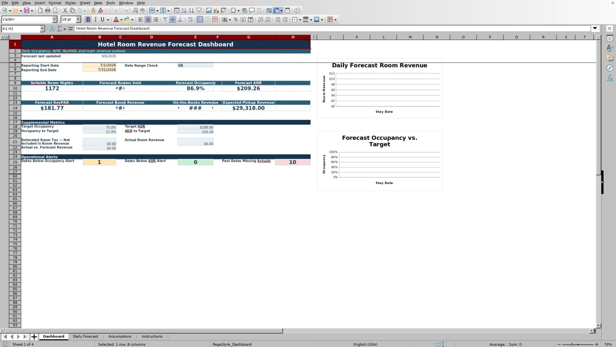Open the sidebar Functions fx icon
This screenshot has height=347, width=616.
point(610,78)
